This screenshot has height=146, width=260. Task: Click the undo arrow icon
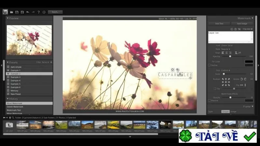[28, 12]
